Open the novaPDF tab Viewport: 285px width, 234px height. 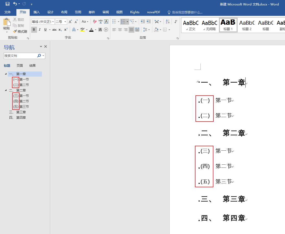click(154, 12)
